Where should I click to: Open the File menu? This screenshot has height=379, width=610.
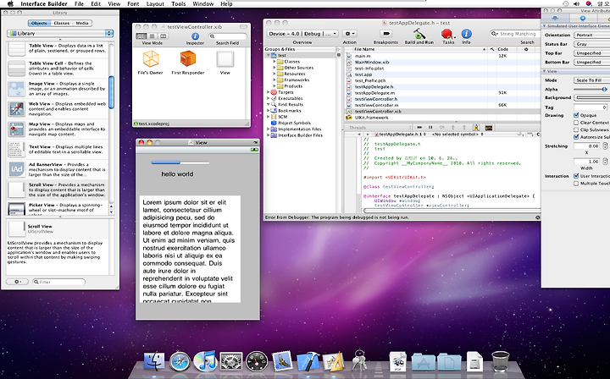pyautogui.click(x=79, y=4)
